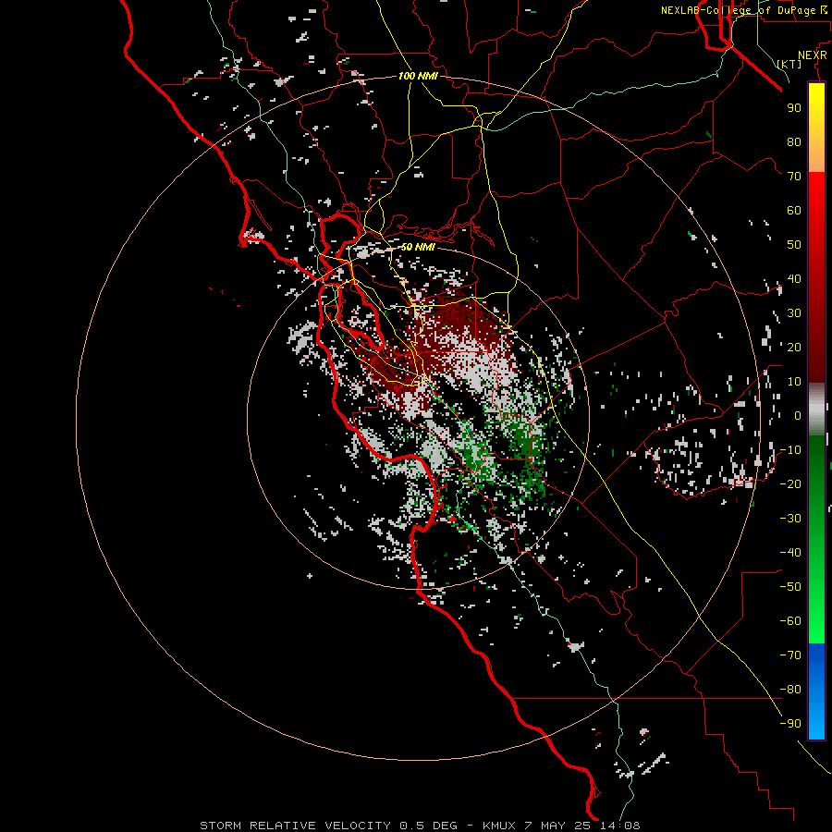Click the "NEXLAB-College of DuPage" credit text
832x832 pixels.
(738, 10)
